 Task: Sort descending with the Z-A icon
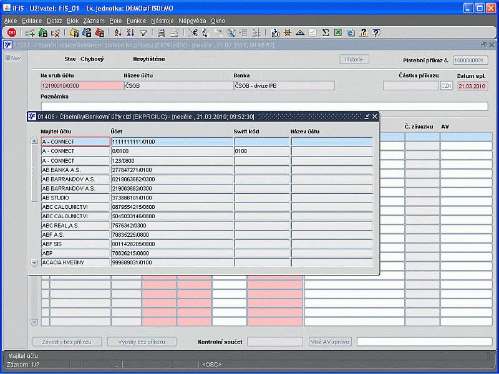[x=130, y=33]
